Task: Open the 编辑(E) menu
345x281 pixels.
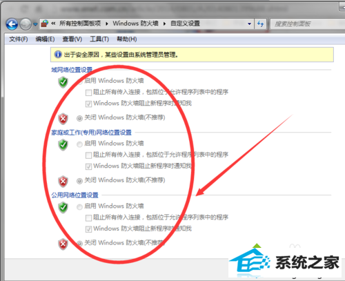Action: point(45,39)
